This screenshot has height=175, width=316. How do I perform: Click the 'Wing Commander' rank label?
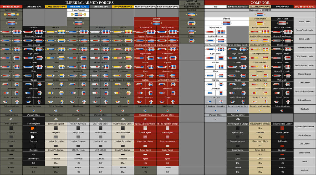[x=100, y=71]
